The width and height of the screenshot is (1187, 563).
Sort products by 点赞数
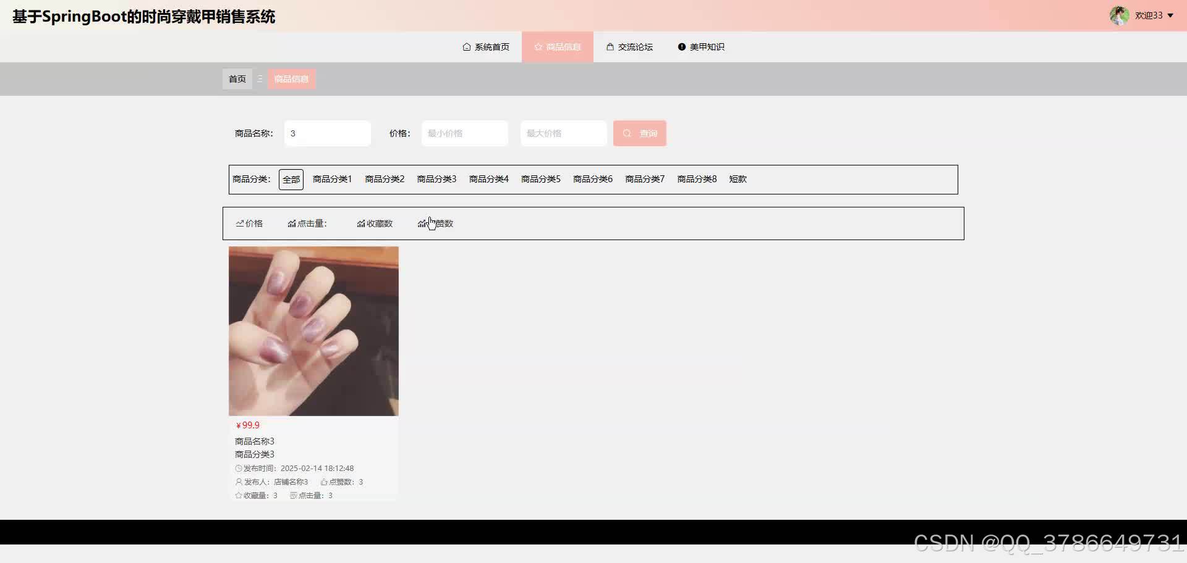coord(435,223)
